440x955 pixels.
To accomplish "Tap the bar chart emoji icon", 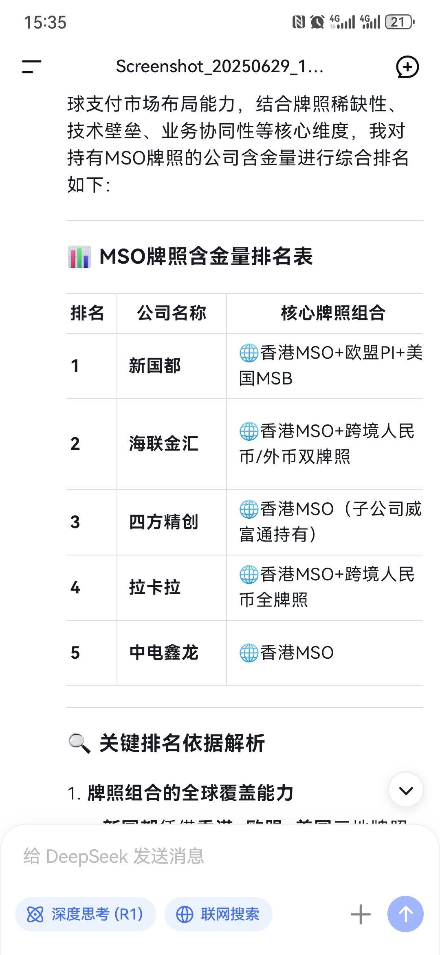I will 79,257.
